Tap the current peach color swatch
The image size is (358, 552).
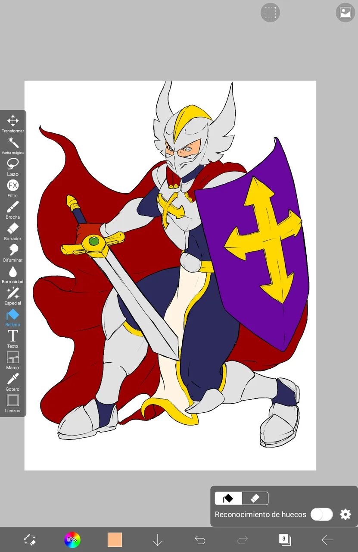115,539
